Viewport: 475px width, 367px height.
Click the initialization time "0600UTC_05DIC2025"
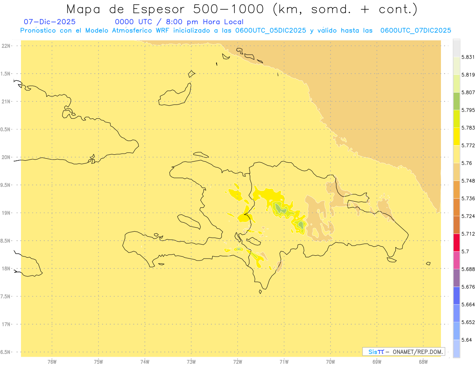click(x=270, y=30)
